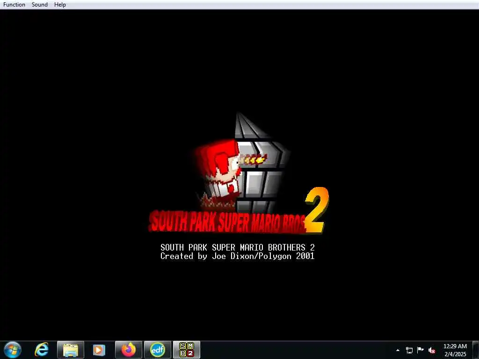Open Windows Media Player taskbar icon
Image resolution: width=479 pixels, height=359 pixels.
(x=99, y=350)
